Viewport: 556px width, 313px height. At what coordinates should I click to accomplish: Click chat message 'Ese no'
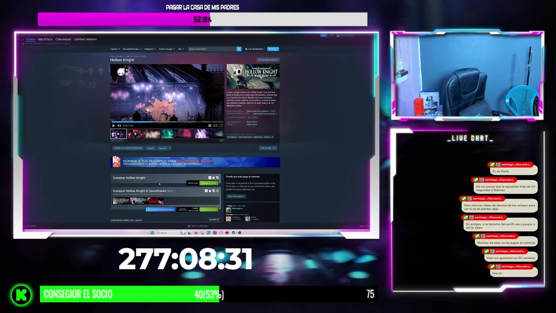click(514, 273)
